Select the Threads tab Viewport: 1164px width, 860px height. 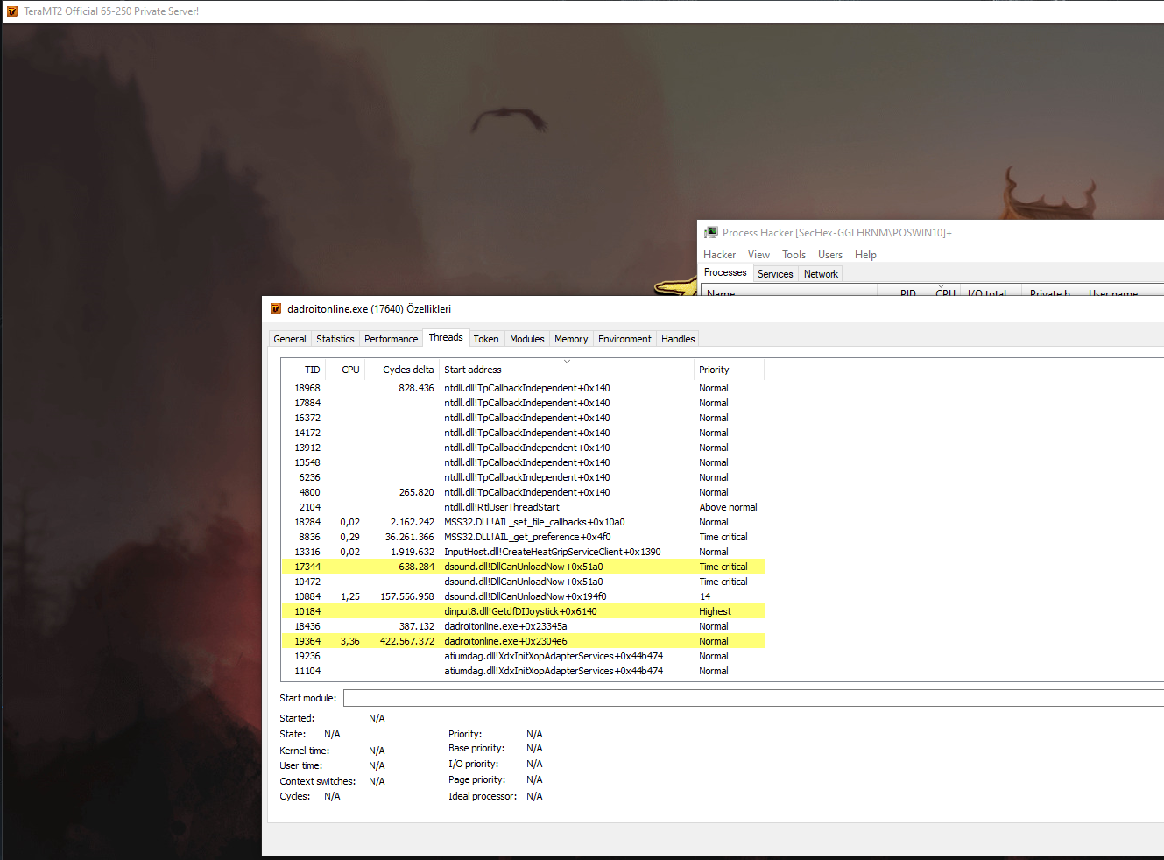(x=446, y=337)
